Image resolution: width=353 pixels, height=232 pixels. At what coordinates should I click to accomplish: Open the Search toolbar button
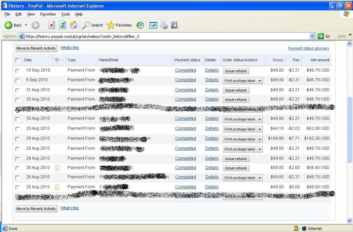coord(92,25)
